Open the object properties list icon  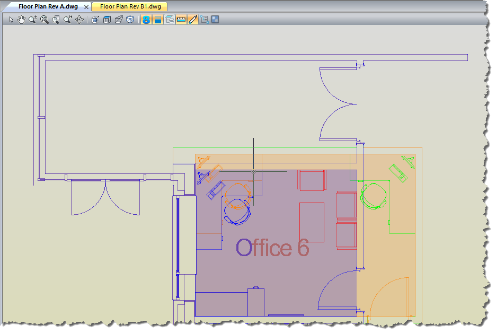pos(205,20)
